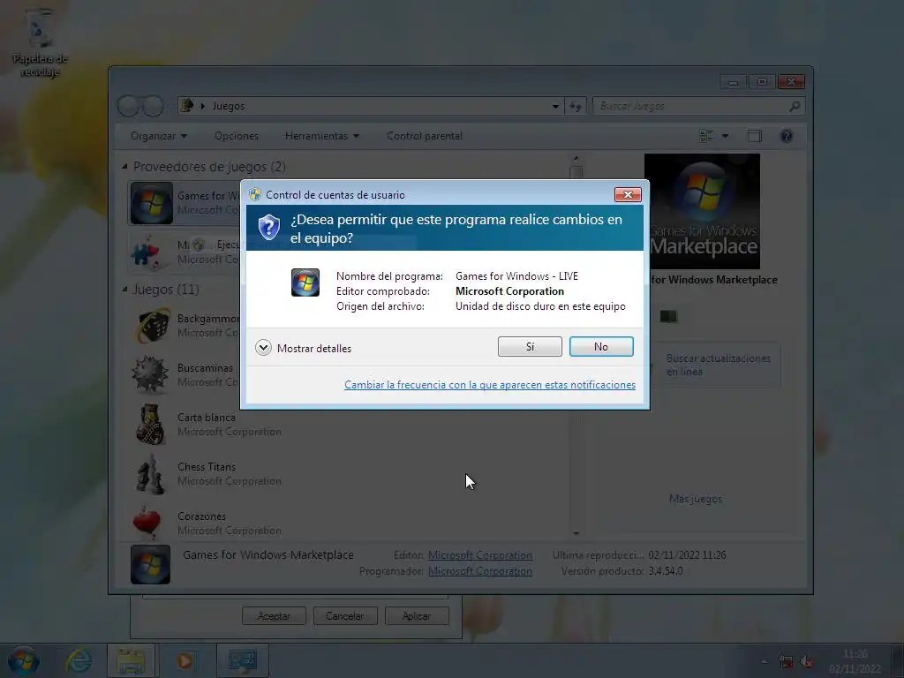The height and width of the screenshot is (678, 904).
Task: Launch Internet Explorer from taskbar
Action: point(79,660)
